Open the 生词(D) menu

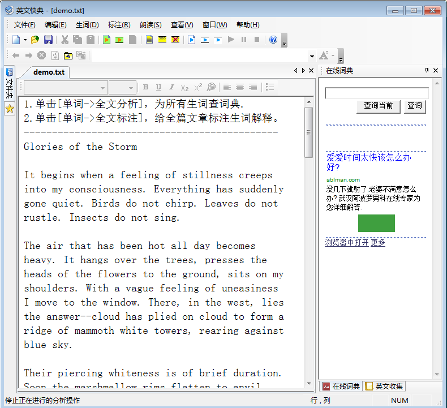coord(87,25)
